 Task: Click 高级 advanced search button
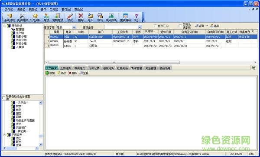point(215,26)
